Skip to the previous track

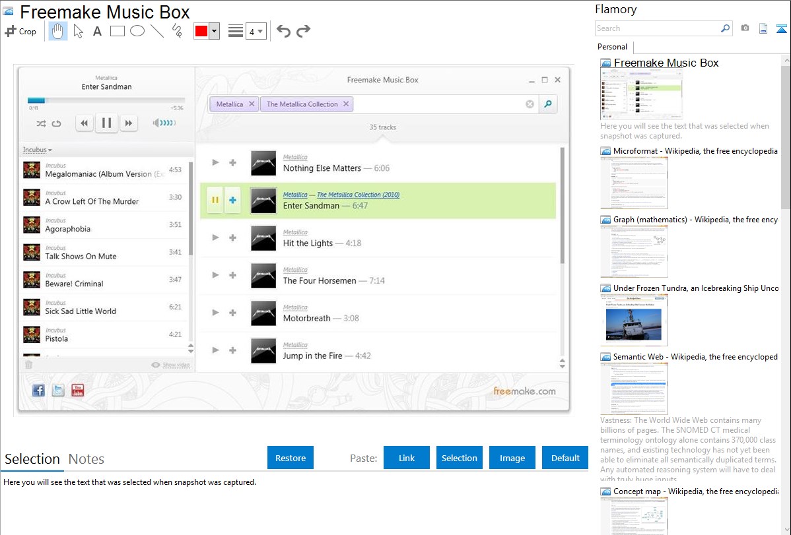pos(85,123)
